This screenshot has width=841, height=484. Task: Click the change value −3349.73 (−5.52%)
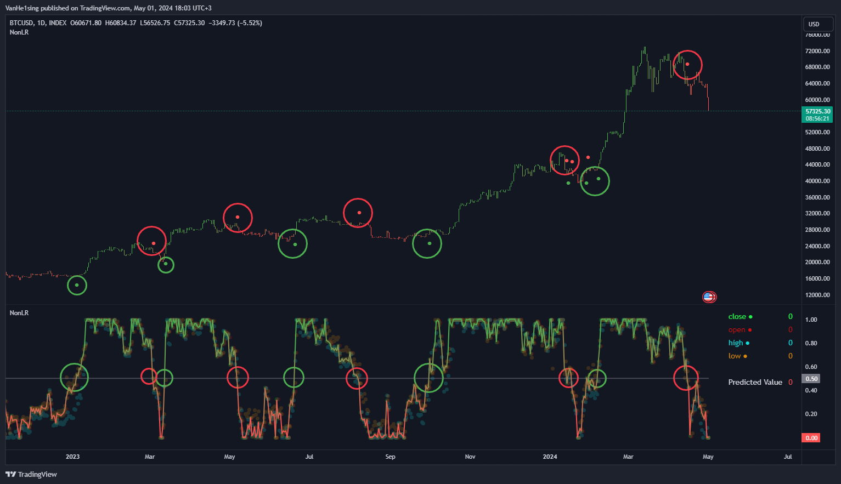click(x=235, y=23)
